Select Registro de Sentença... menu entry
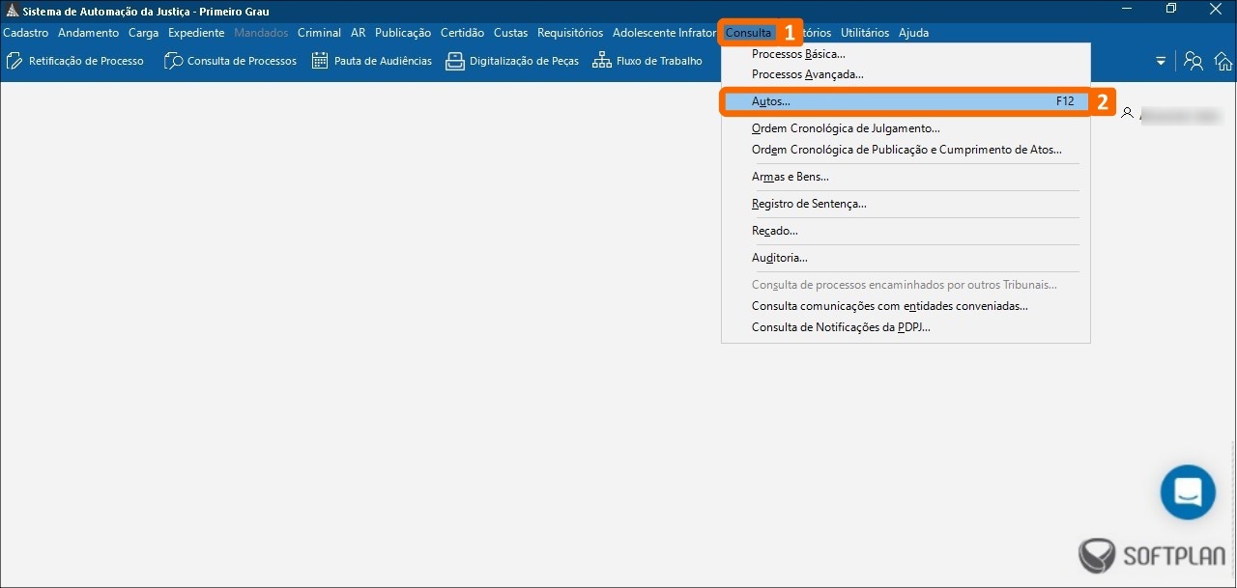 click(906, 204)
